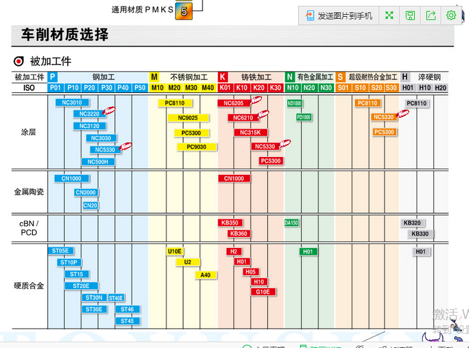Viewport: 469px width, 348px height.
Task: Click the green N non-ferrous icon
Action: pyautogui.click(x=290, y=77)
